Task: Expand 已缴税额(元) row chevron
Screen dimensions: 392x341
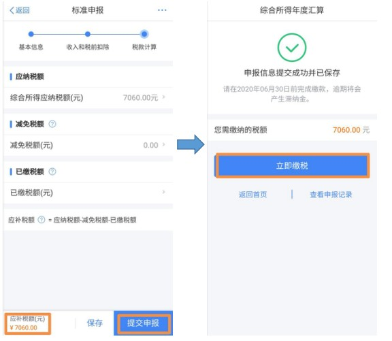Action: tap(163, 192)
